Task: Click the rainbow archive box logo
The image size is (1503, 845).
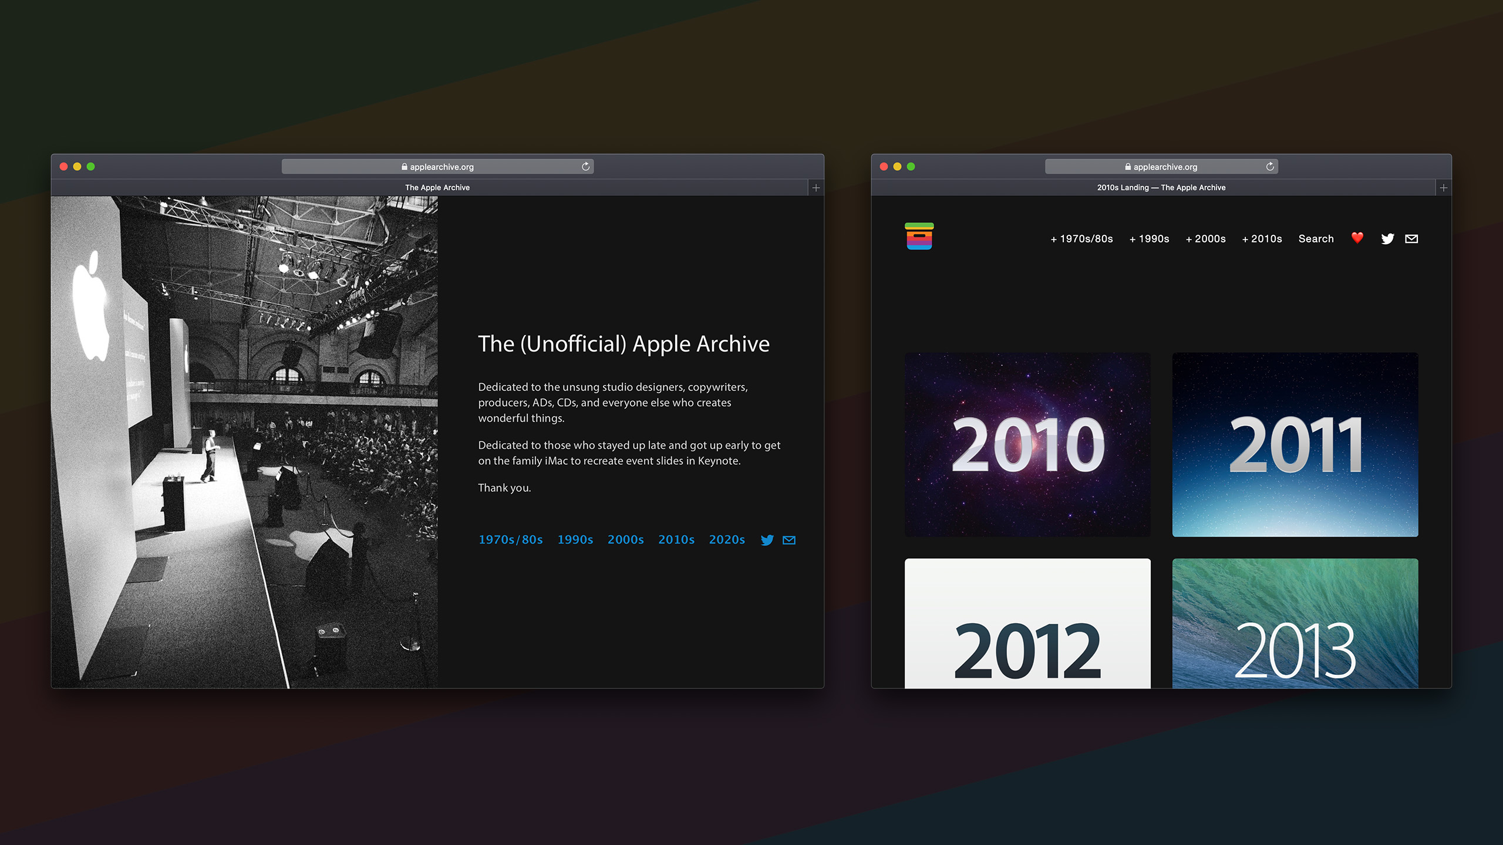Action: coord(919,236)
